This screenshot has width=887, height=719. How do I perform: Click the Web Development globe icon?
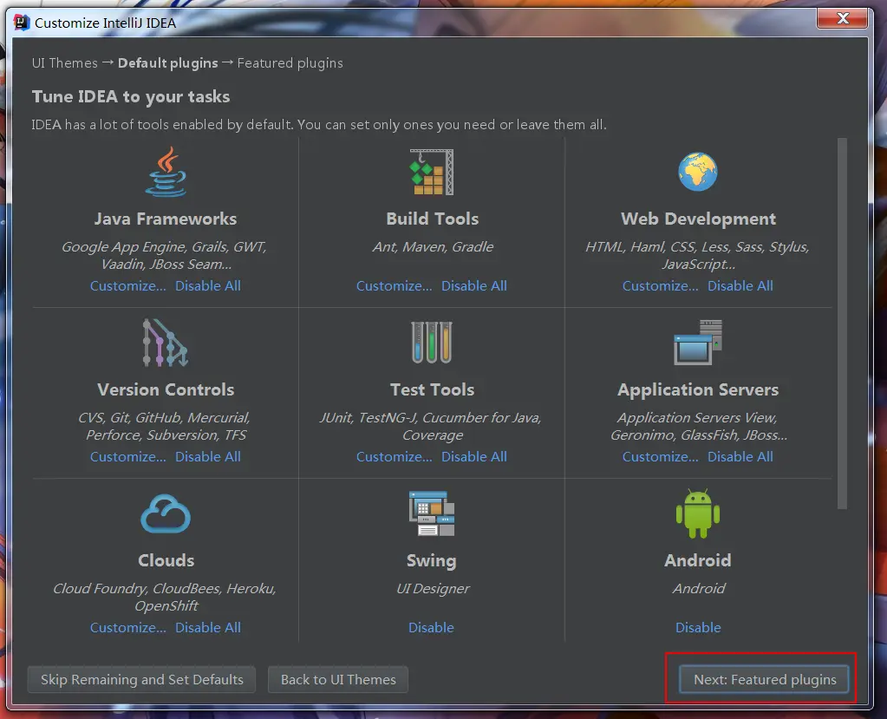[697, 172]
